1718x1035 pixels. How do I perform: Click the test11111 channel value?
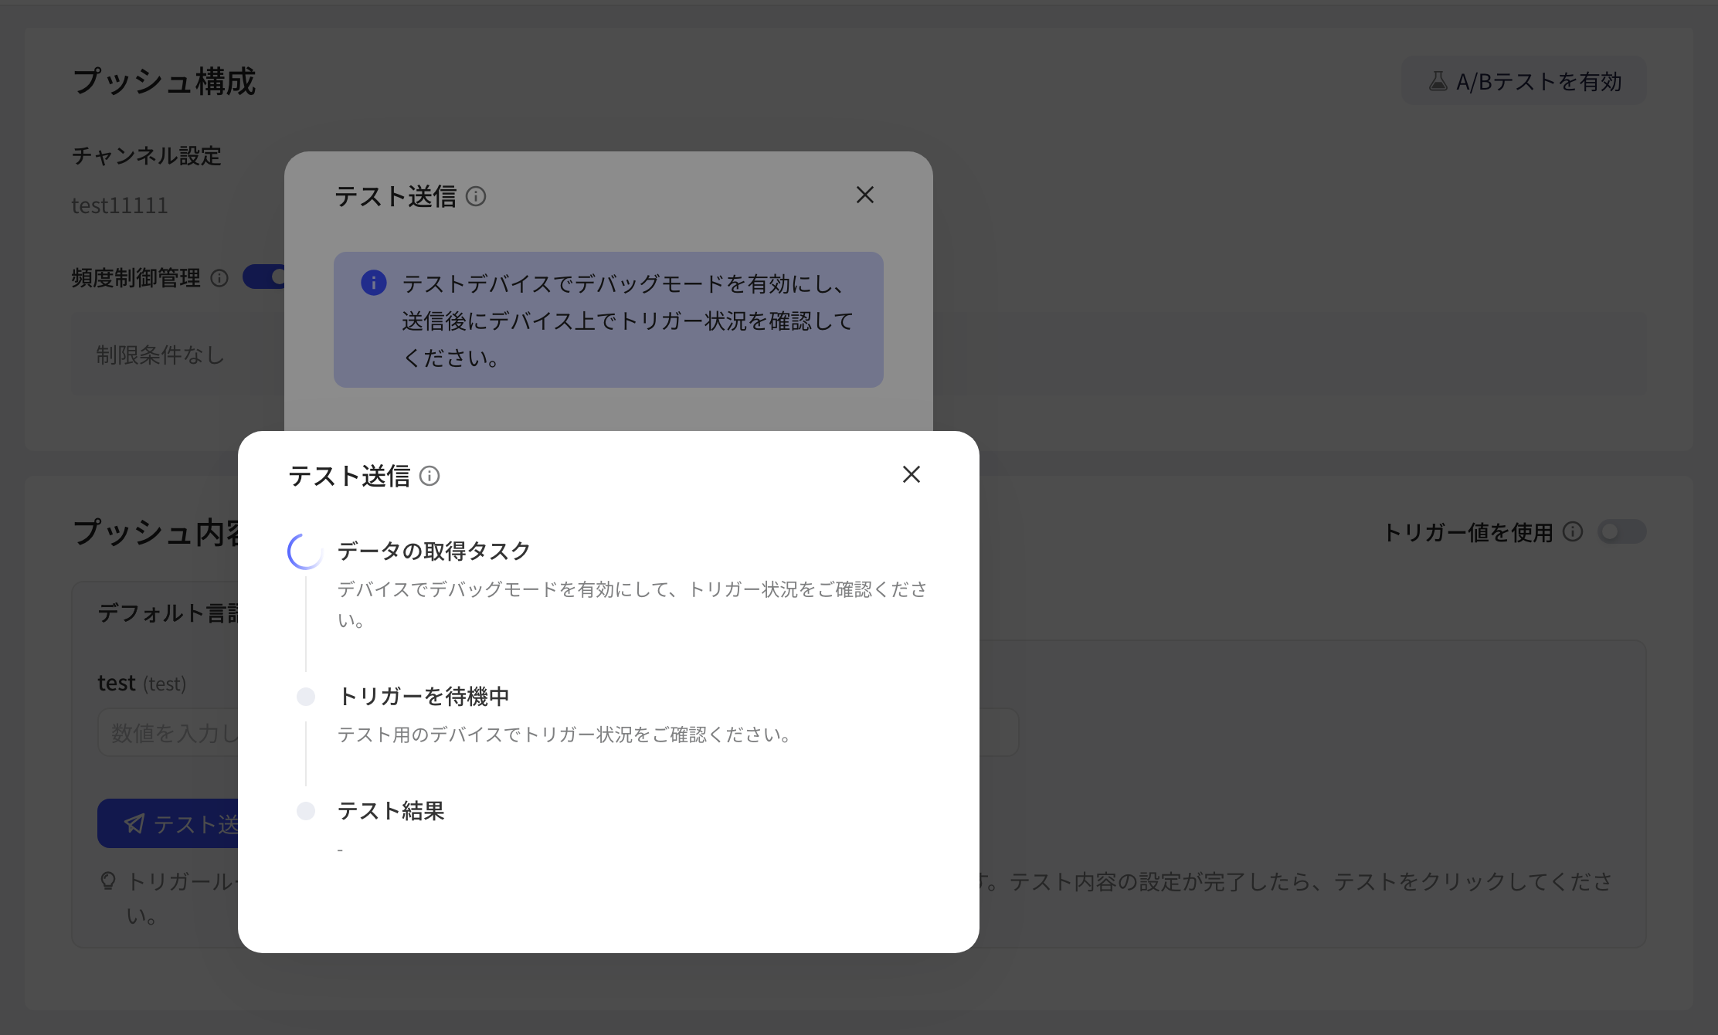pyautogui.click(x=120, y=205)
